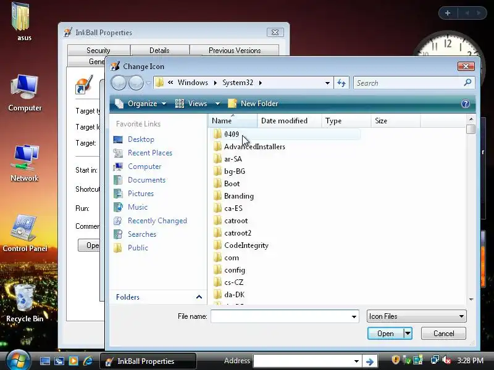Click the Go arrow on taskbar Address bar
Image resolution: width=494 pixels, height=370 pixels.
coord(369,361)
